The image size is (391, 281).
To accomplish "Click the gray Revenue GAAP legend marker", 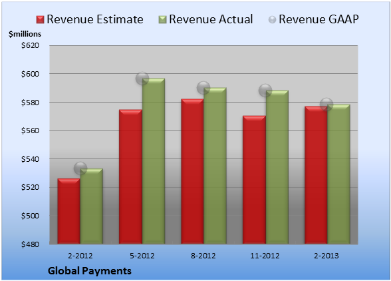I will pos(272,19).
